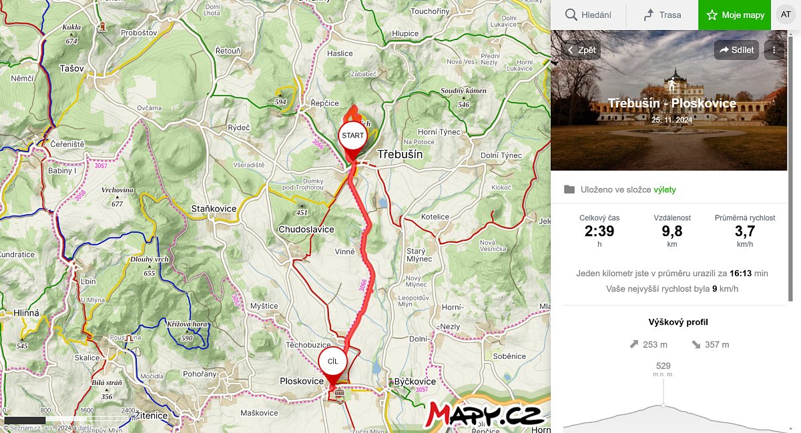The image size is (801, 433).
Task: Click the AT user avatar
Action: (786, 15)
